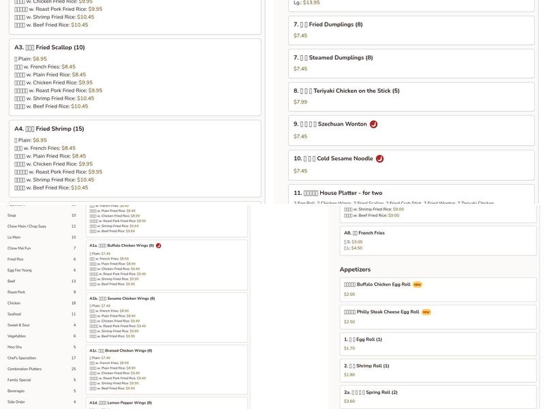This screenshot has height=409, width=545.
Task: Open the Seafood category
Action: point(14,314)
